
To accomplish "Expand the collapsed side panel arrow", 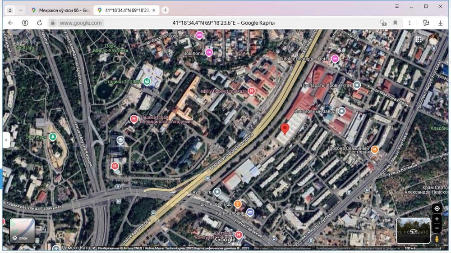I will tap(6, 140).
